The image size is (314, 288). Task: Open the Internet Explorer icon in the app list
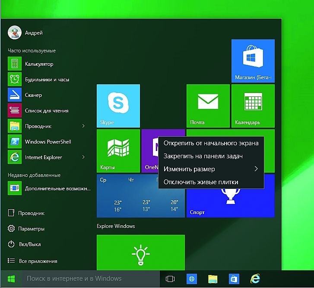pyautogui.click(x=15, y=157)
